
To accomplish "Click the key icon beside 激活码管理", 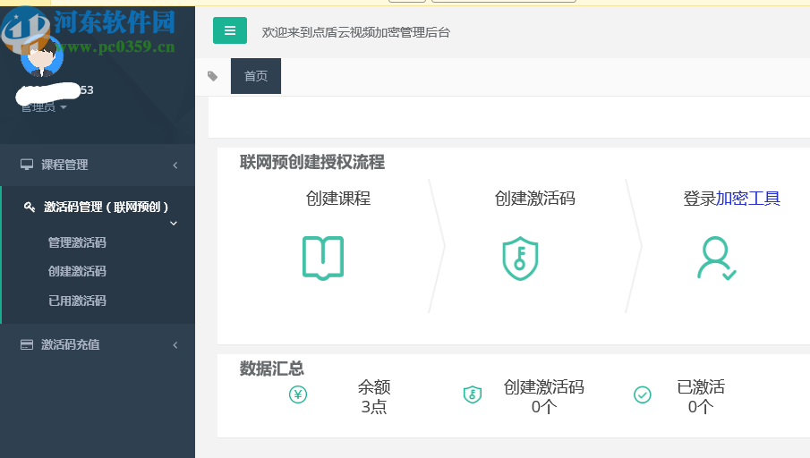I will pos(30,207).
